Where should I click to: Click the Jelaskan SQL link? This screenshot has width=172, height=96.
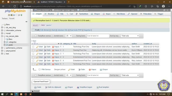[63, 30]
